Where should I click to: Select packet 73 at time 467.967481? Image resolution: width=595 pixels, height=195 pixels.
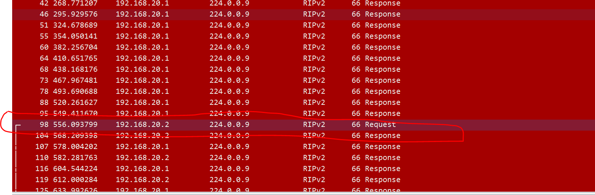coord(303,81)
